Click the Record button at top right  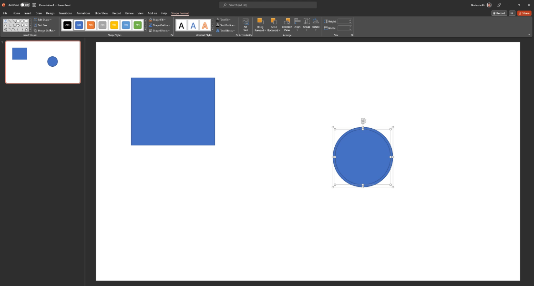[x=499, y=13]
